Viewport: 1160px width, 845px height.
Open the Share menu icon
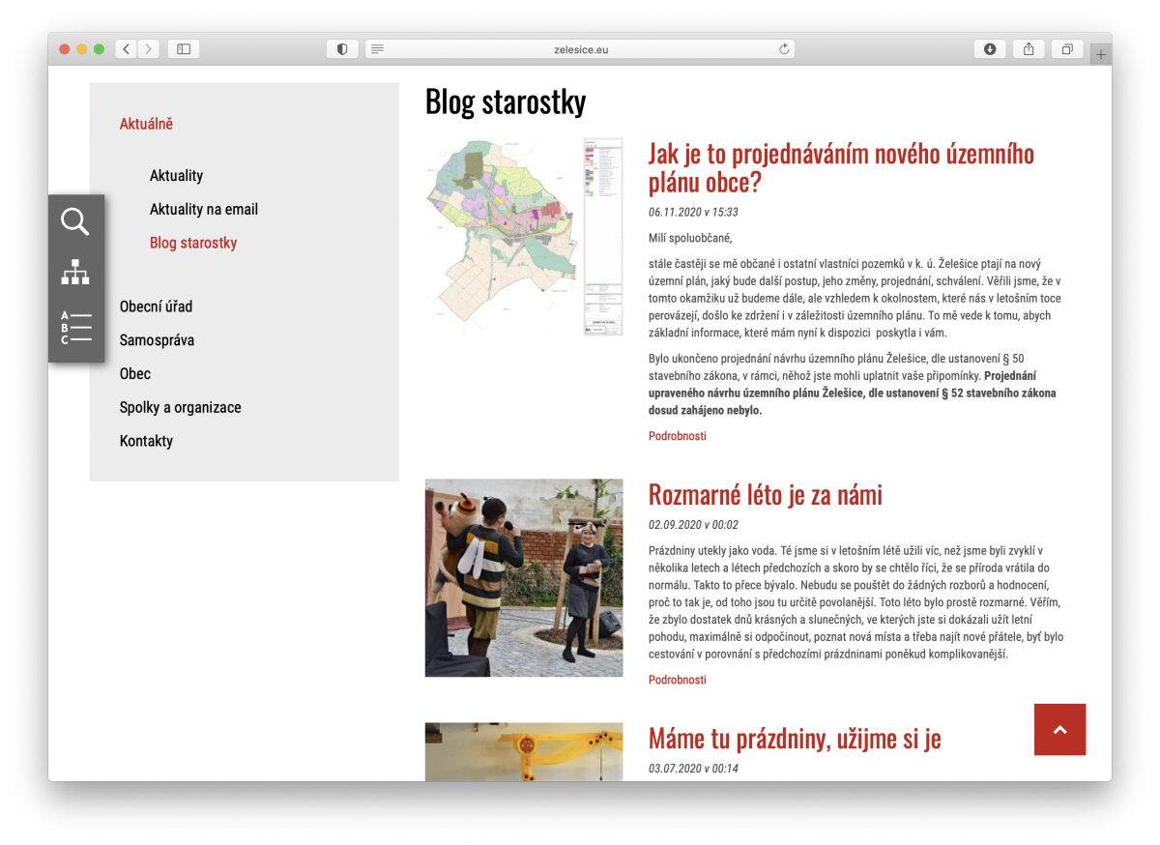(x=1027, y=48)
